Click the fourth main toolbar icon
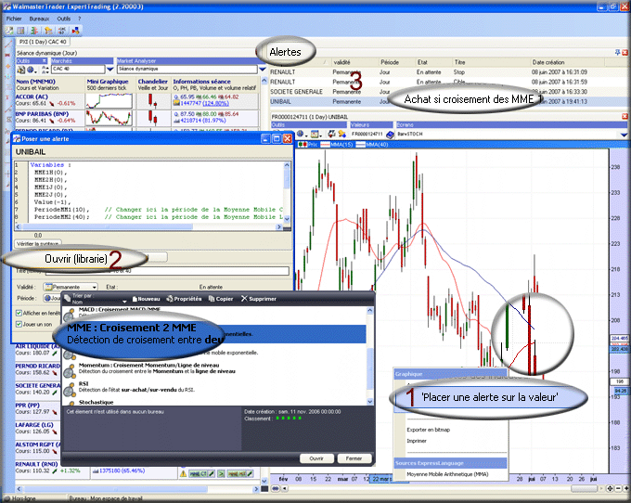The image size is (631, 503). 48,31
